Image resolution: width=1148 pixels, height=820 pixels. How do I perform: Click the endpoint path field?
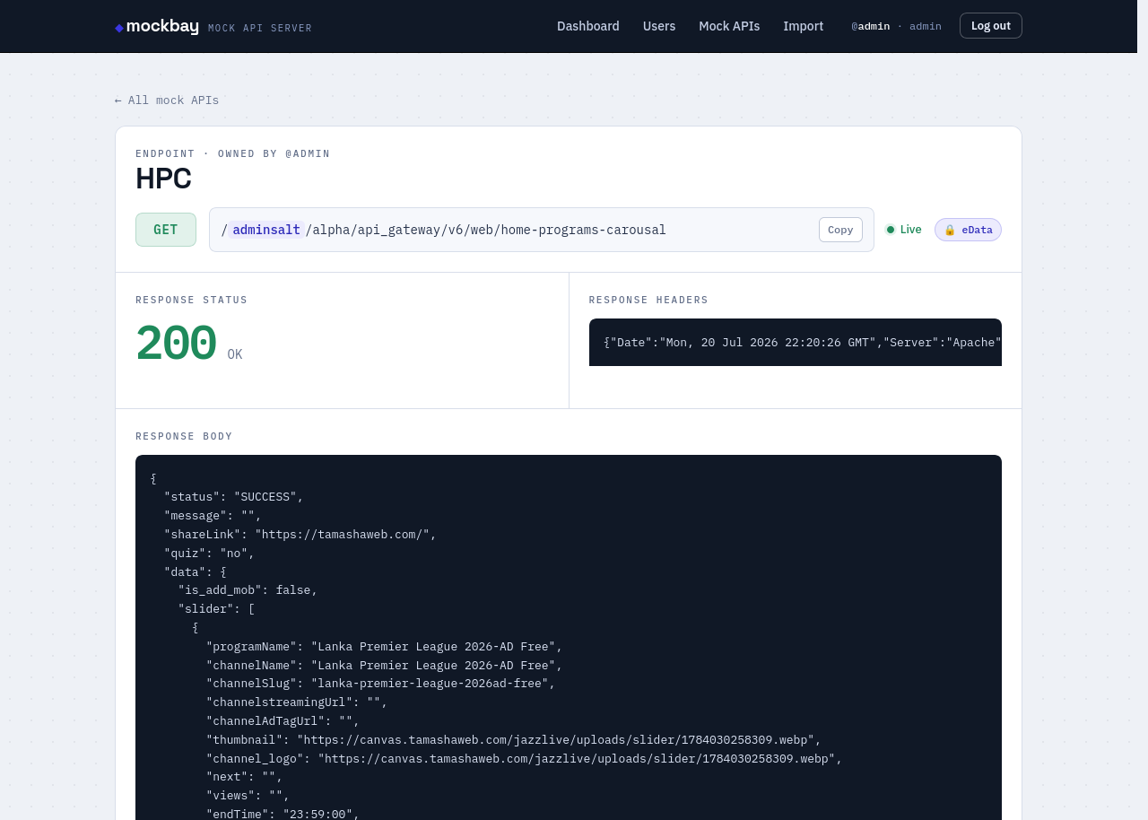[x=542, y=230]
